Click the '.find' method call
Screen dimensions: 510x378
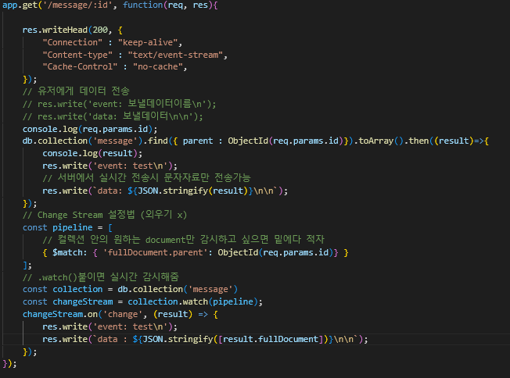157,141
